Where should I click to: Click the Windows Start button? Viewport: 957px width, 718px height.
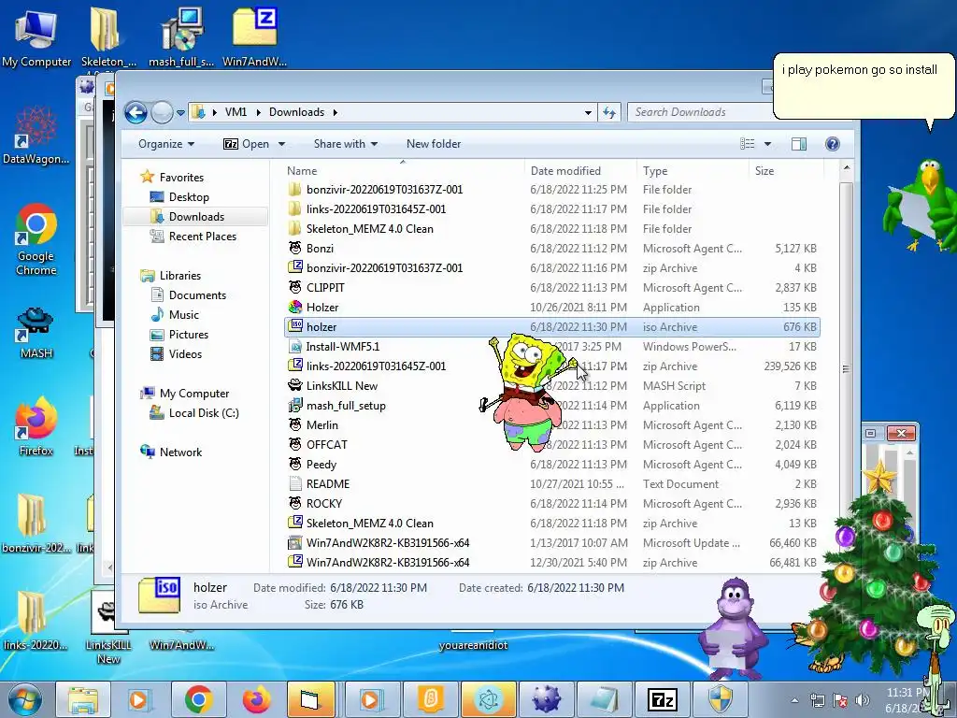(24, 699)
